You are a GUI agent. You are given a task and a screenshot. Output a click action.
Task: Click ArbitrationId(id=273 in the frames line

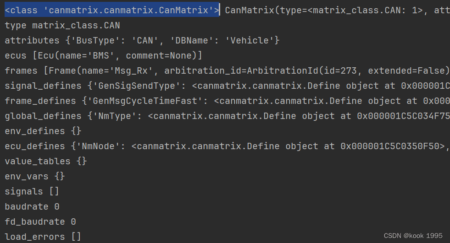click(x=302, y=70)
